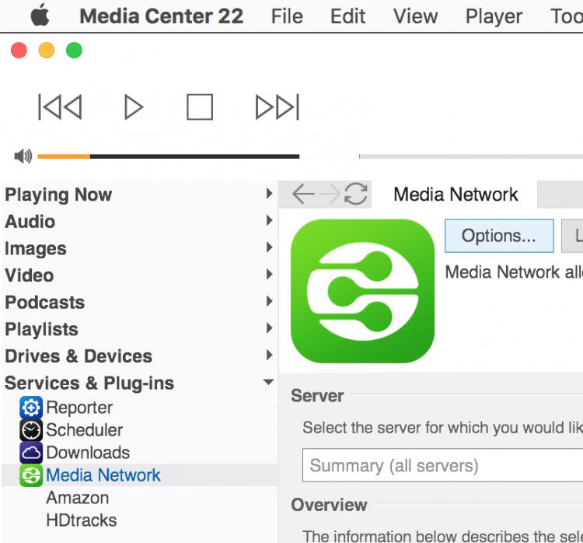Image resolution: width=583 pixels, height=543 pixels.
Task: Go back with the left arrow
Action: 303,194
